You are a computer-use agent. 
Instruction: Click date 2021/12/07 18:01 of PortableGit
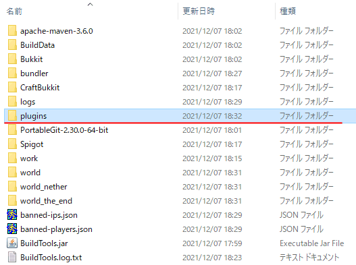[x=212, y=130]
